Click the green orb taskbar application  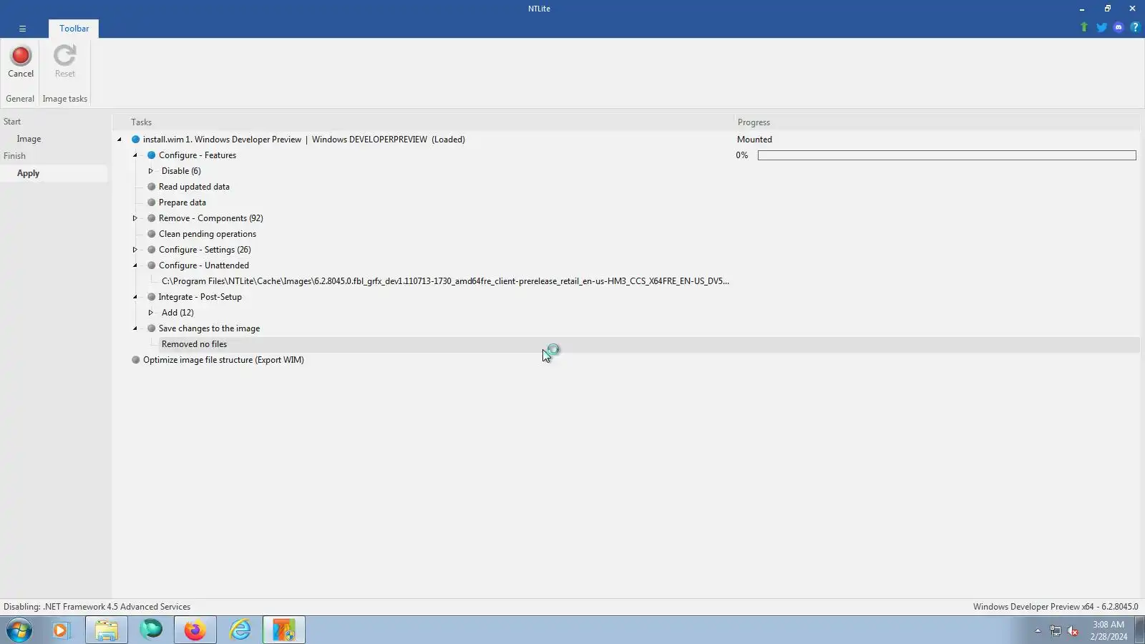tap(151, 630)
